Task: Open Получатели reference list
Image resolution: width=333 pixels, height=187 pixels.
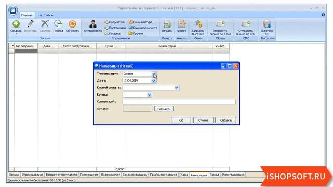Action: click(x=115, y=22)
